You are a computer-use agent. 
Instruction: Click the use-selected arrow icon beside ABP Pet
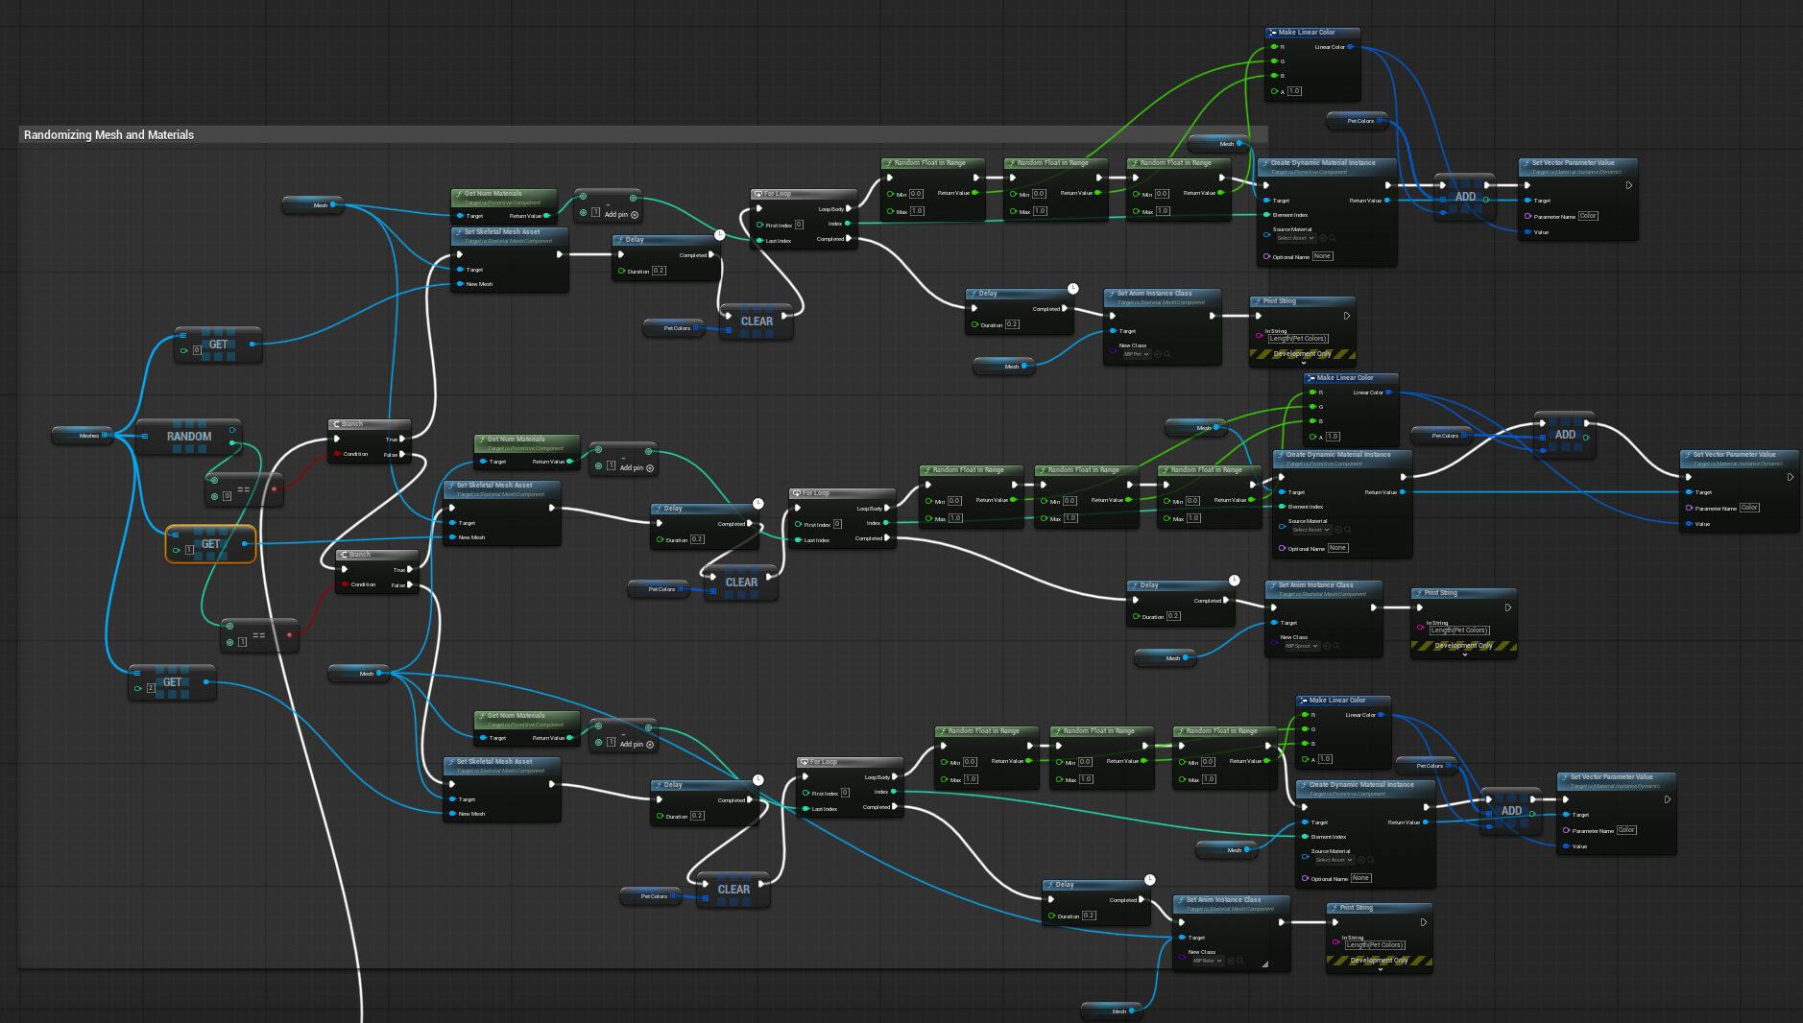(1158, 354)
